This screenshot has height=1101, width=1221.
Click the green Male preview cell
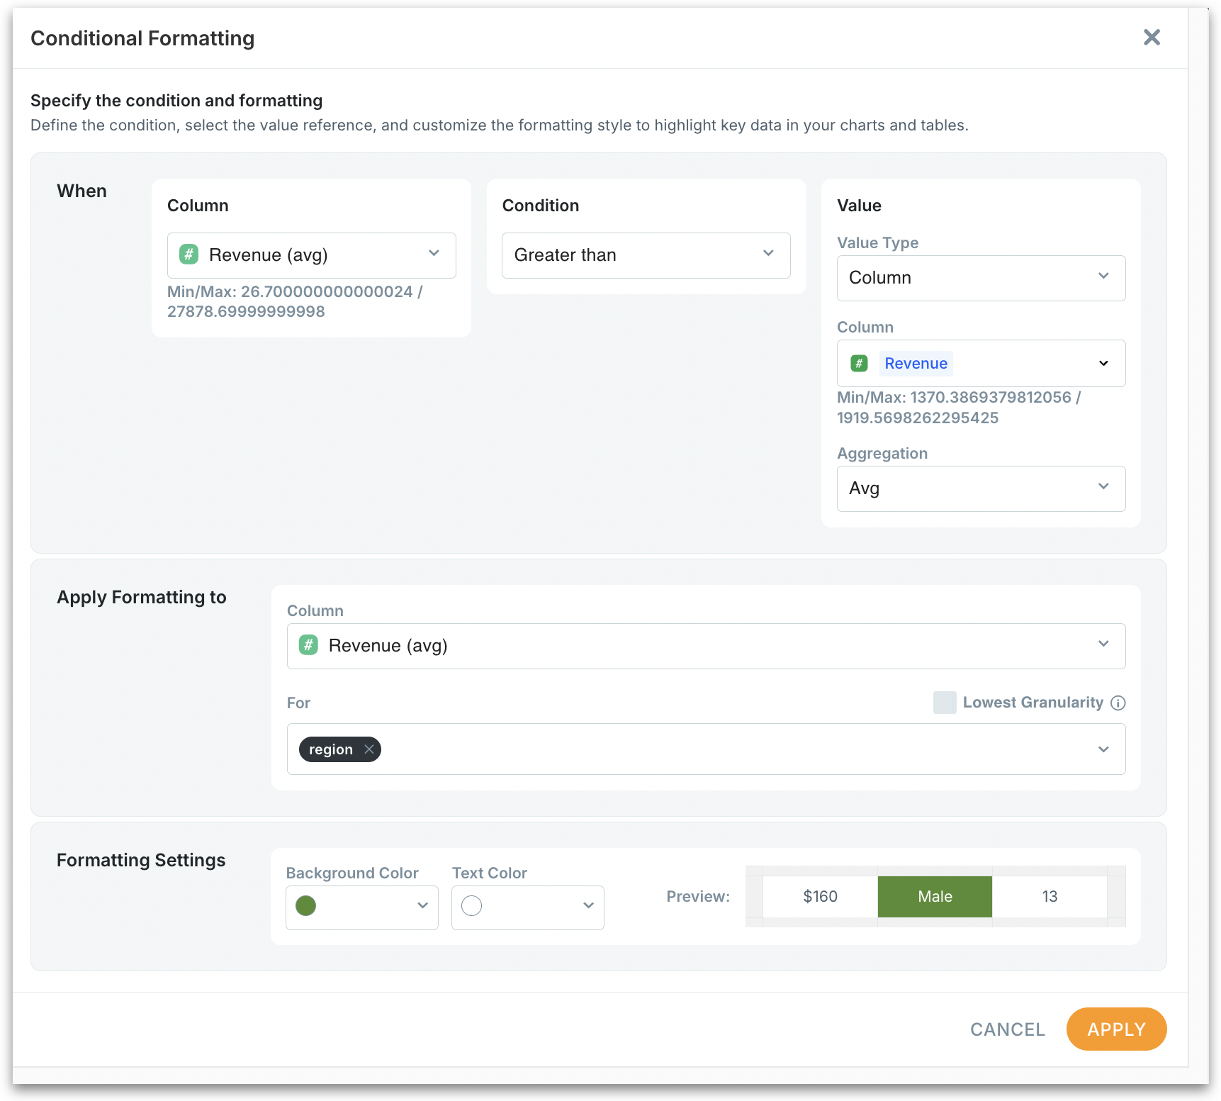pyautogui.click(x=935, y=897)
